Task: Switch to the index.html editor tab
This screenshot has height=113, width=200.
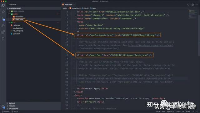Action: 68,5
